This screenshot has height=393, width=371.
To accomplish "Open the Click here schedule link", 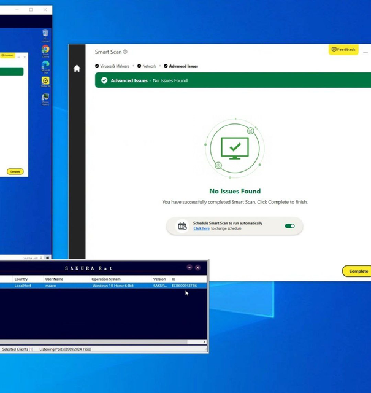I will [x=202, y=228].
